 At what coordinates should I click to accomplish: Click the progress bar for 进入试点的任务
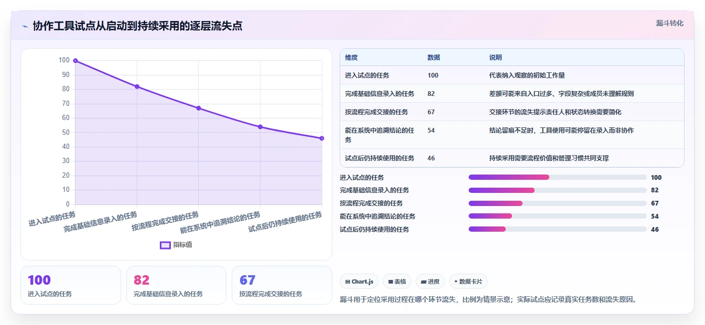pos(558,177)
